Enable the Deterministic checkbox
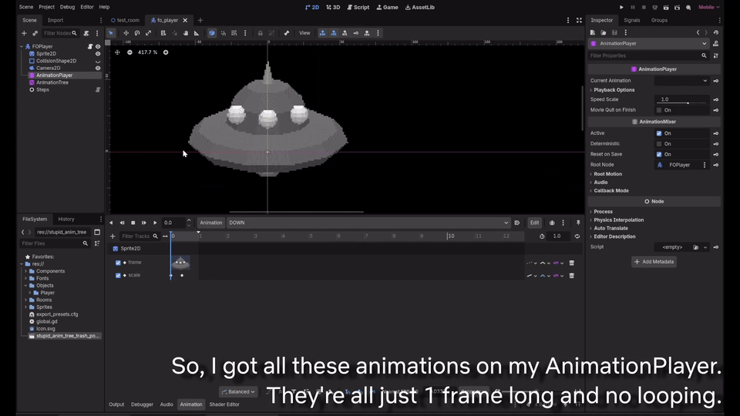740x416 pixels. pyautogui.click(x=659, y=143)
